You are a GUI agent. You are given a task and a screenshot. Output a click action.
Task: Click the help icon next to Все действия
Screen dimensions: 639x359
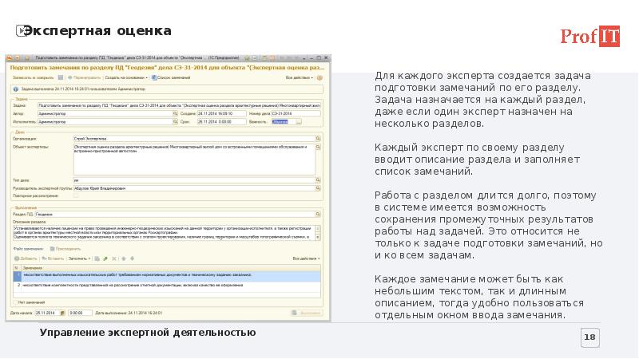[320, 77]
